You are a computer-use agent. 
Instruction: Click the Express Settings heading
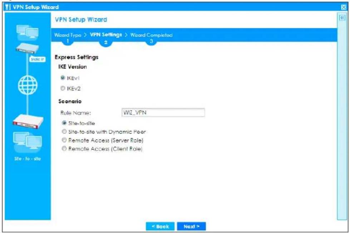click(x=77, y=57)
